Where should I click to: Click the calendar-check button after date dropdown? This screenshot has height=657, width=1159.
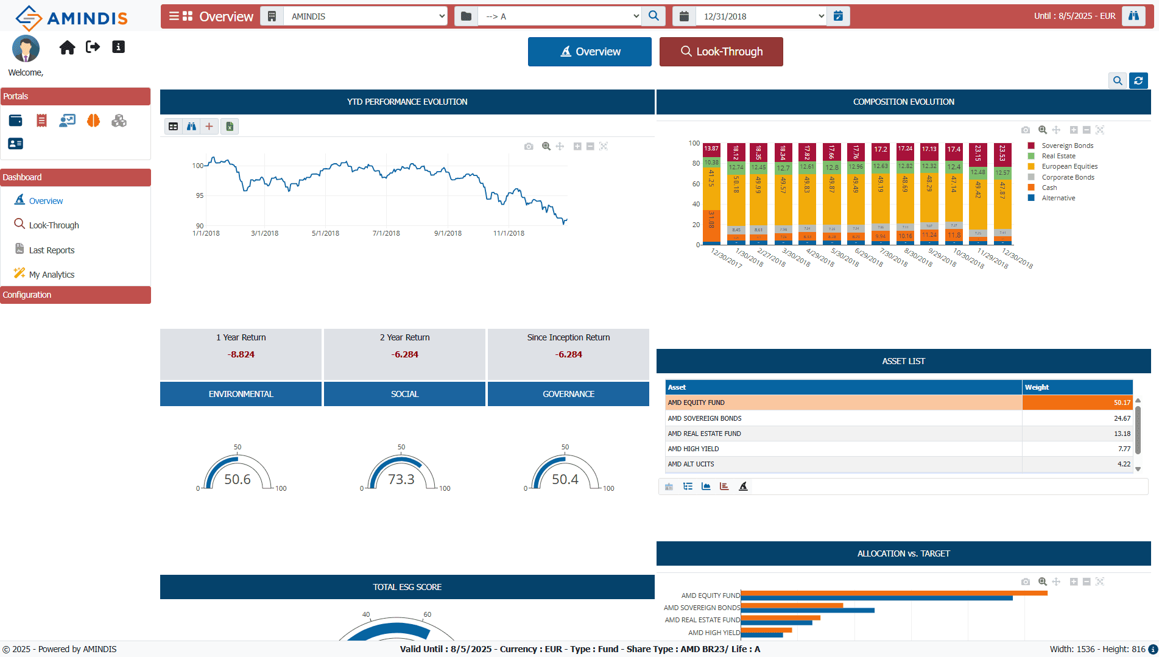coord(839,16)
